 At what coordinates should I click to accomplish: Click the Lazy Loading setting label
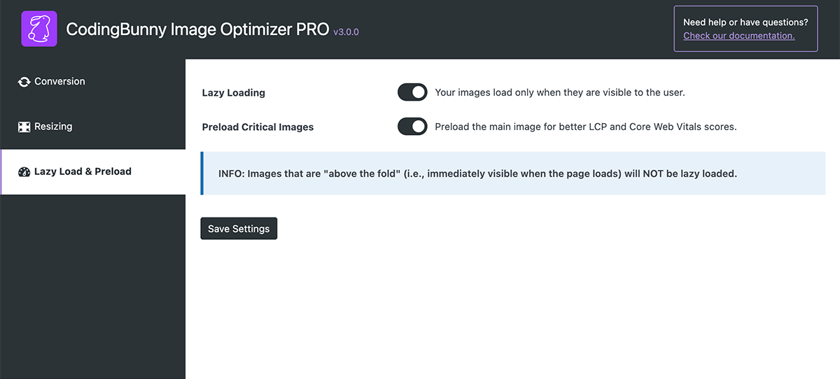coord(233,92)
